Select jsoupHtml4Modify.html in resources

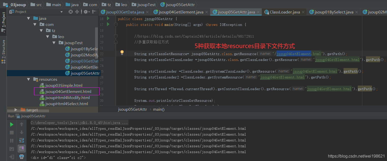65,98
